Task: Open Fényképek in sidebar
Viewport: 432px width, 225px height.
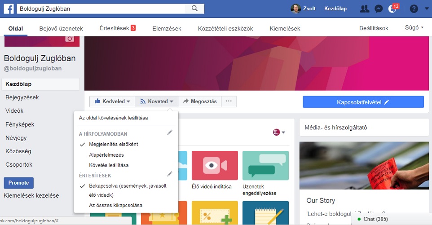Action: [20, 124]
